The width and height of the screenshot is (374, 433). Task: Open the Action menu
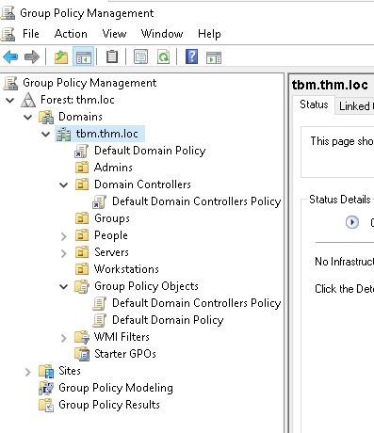pyautogui.click(x=71, y=34)
